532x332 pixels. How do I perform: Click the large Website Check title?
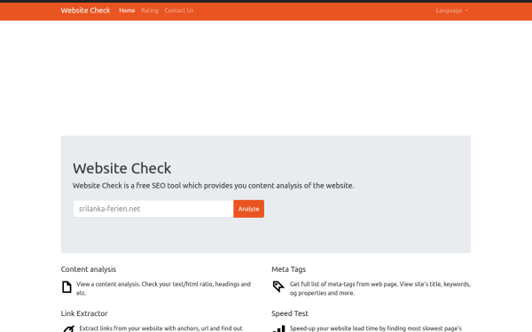pos(122,168)
